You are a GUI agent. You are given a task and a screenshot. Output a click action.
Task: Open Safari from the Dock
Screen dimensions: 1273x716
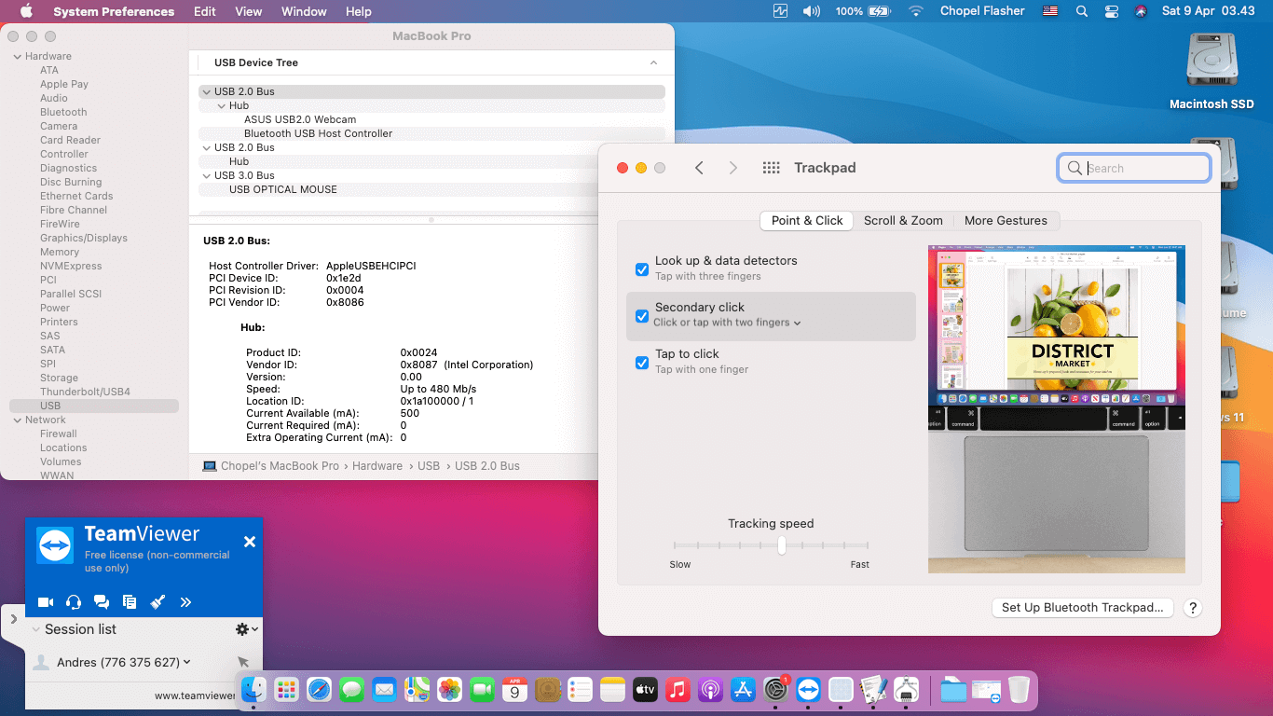point(319,690)
